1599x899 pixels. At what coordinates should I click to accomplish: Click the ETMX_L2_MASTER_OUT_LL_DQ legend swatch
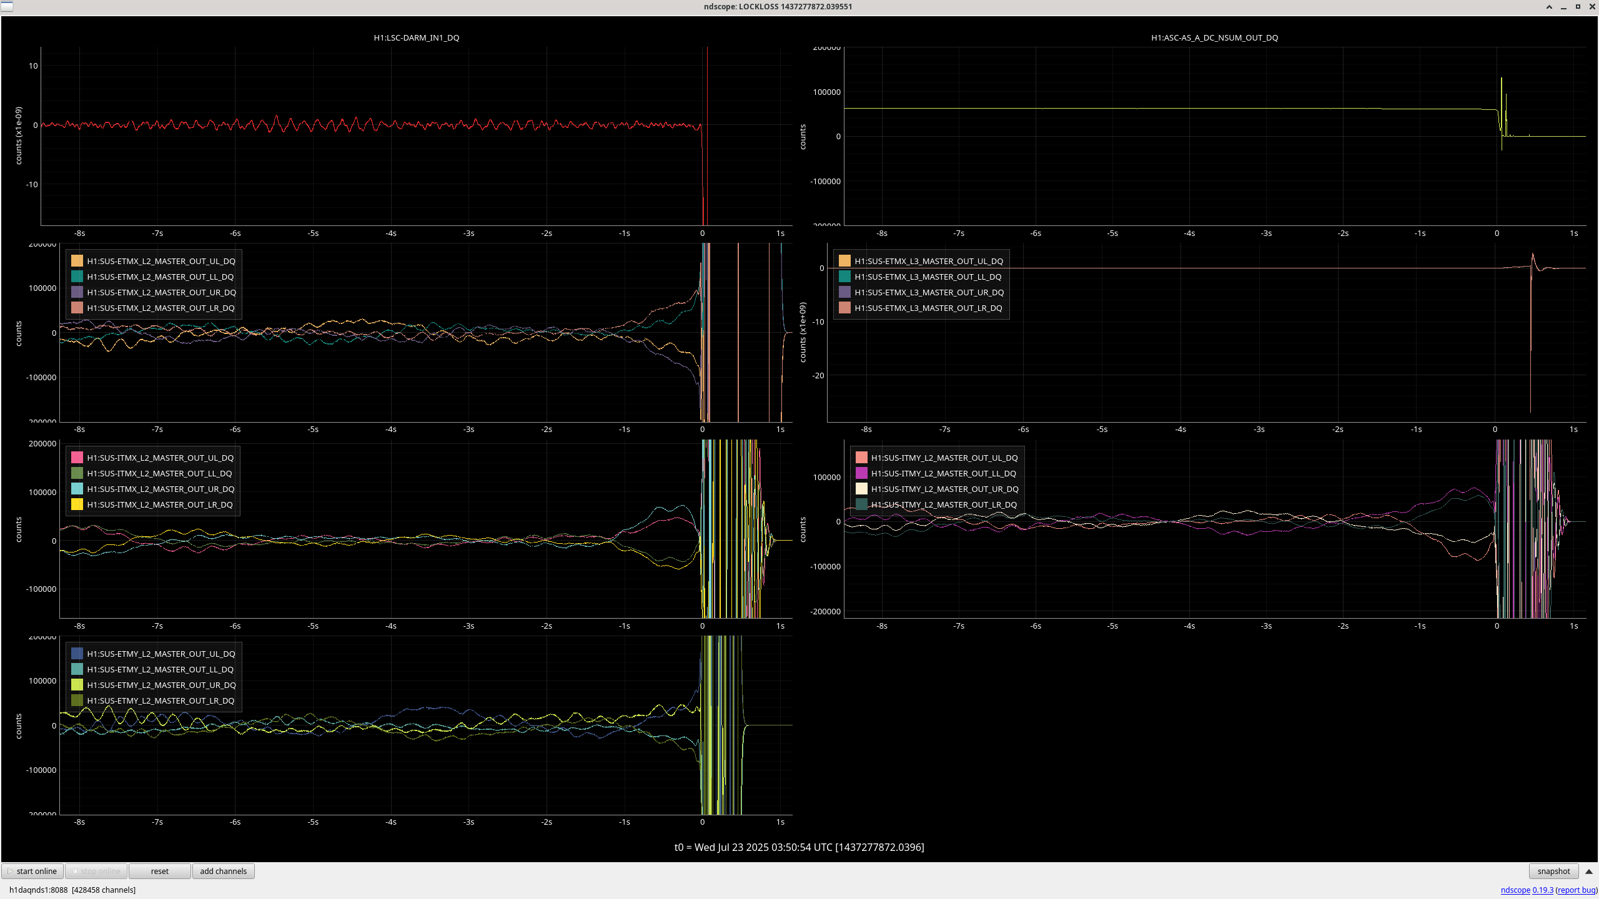coord(77,277)
